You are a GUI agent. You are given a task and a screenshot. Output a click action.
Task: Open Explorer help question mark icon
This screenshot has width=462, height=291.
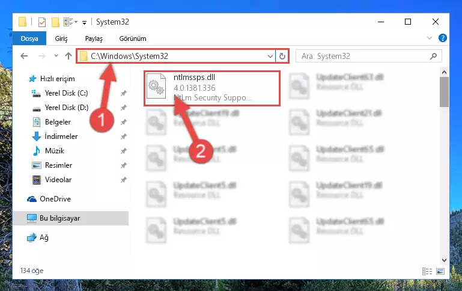point(442,38)
